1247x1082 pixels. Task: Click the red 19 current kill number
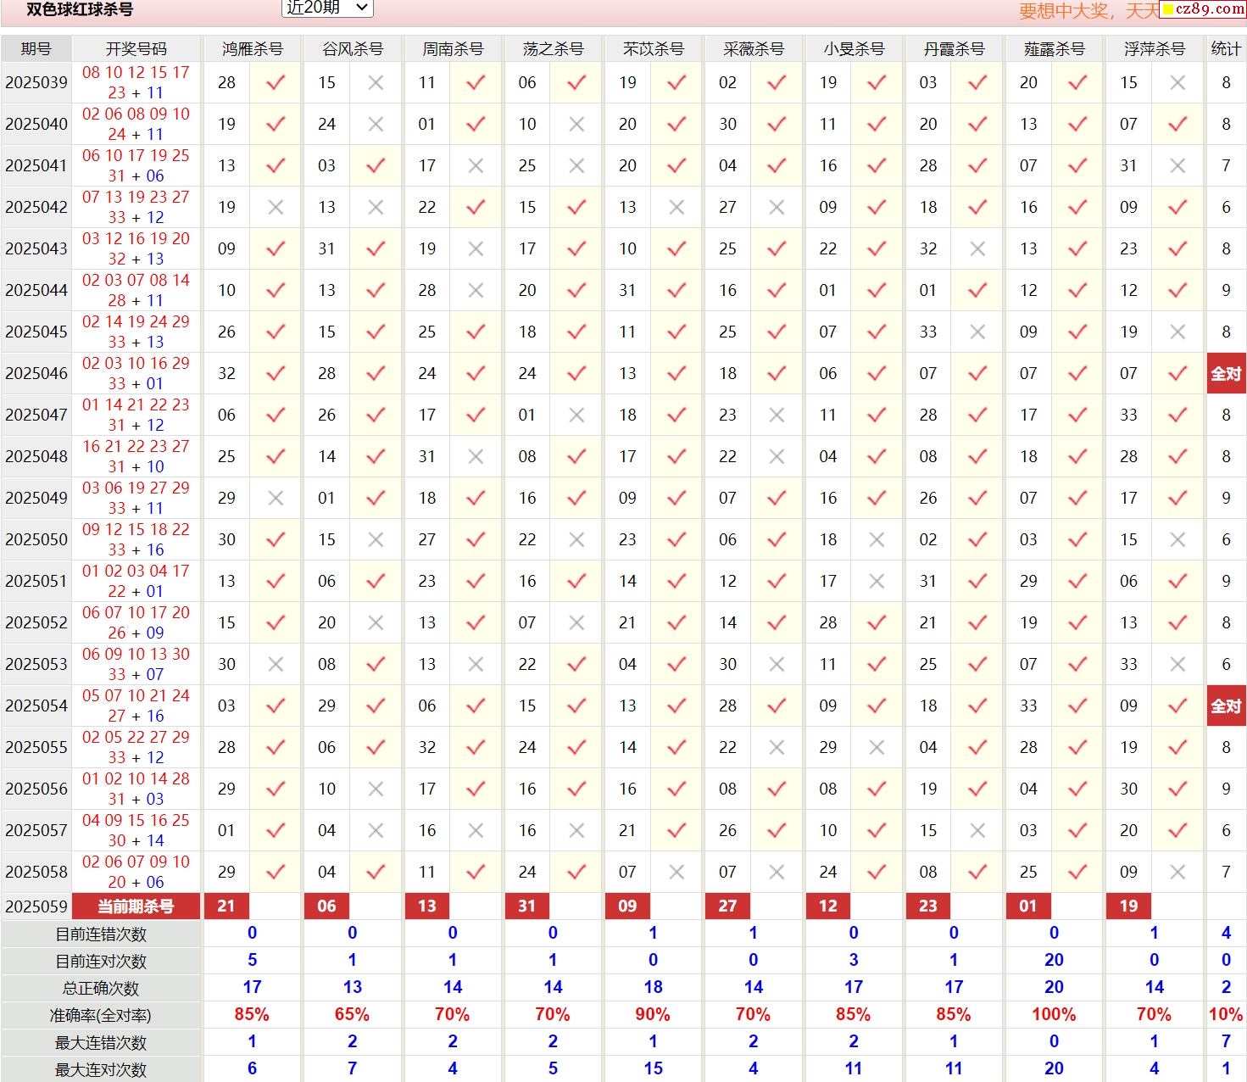(x=1128, y=906)
